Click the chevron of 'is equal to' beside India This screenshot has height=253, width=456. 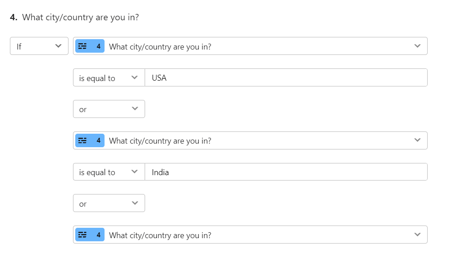tap(134, 172)
